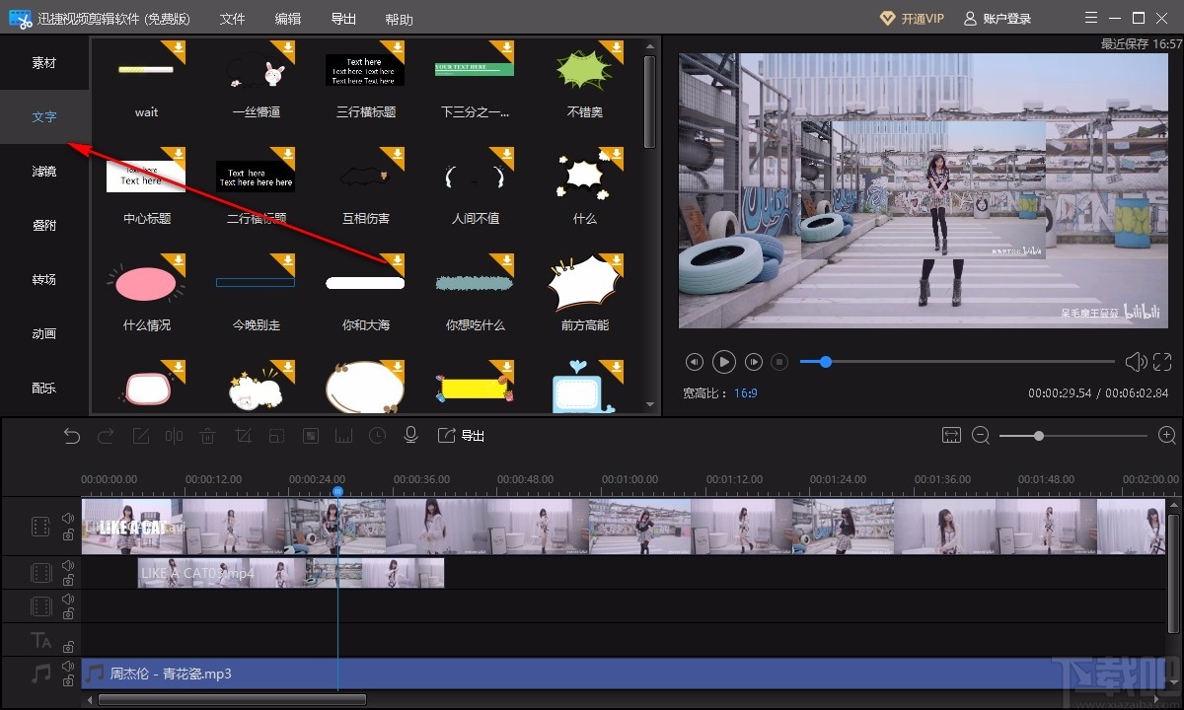Fit timeline to window width
The image size is (1184, 710).
pyautogui.click(x=951, y=436)
